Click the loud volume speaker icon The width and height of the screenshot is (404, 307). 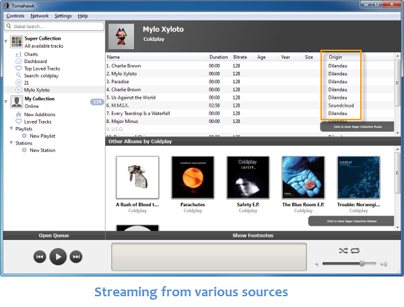click(384, 264)
